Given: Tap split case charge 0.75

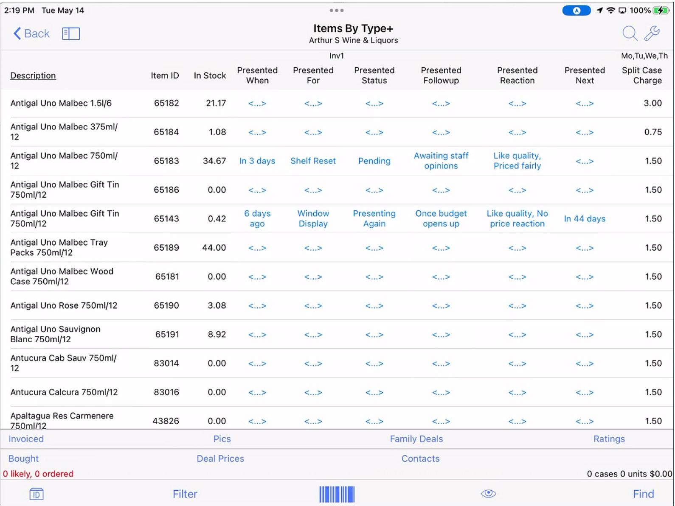Looking at the screenshot, I should (x=653, y=132).
